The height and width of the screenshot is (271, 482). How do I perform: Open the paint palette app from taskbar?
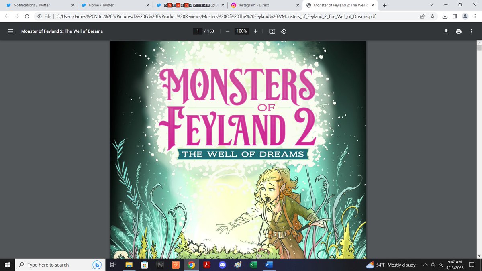coord(238,265)
